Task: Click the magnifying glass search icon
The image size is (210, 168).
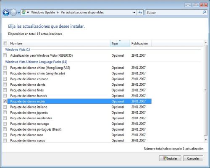Action: [204, 13]
